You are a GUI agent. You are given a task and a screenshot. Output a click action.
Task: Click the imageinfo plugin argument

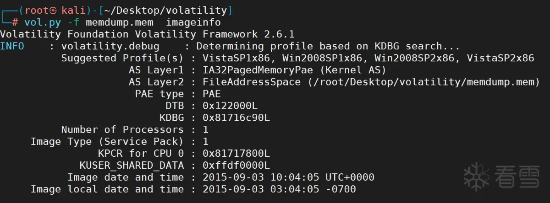point(193,22)
